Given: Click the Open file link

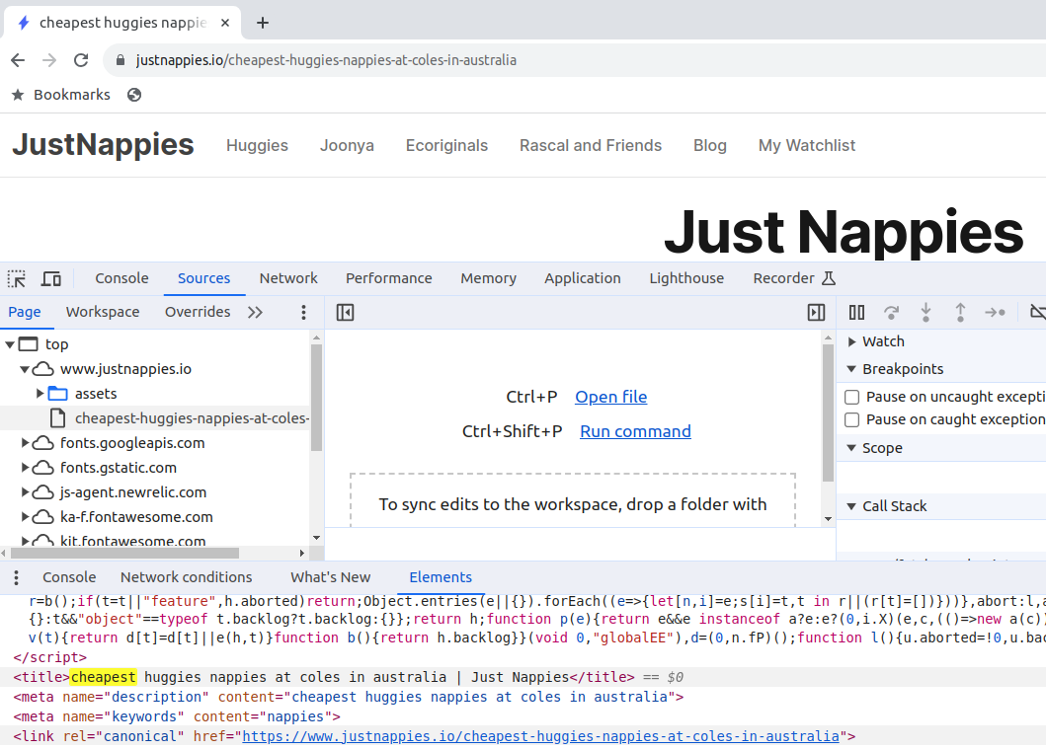Looking at the screenshot, I should [x=611, y=397].
